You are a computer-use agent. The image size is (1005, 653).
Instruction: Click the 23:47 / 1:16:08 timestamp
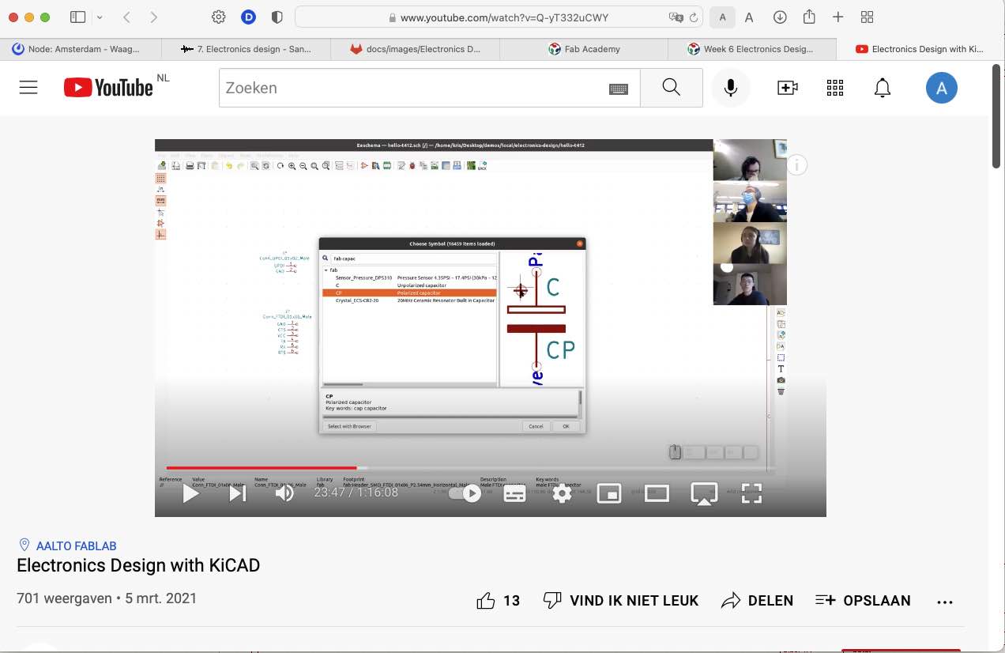click(356, 493)
